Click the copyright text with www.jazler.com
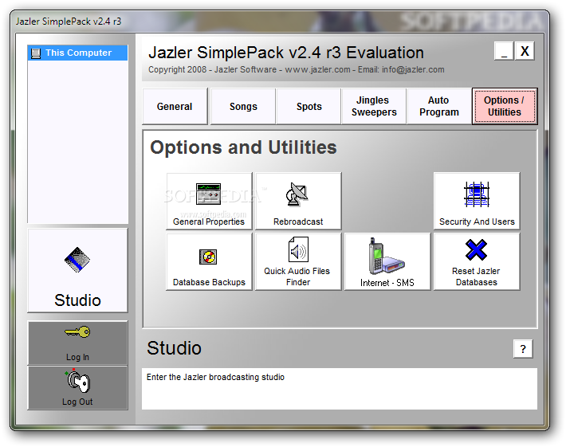 coord(297,69)
